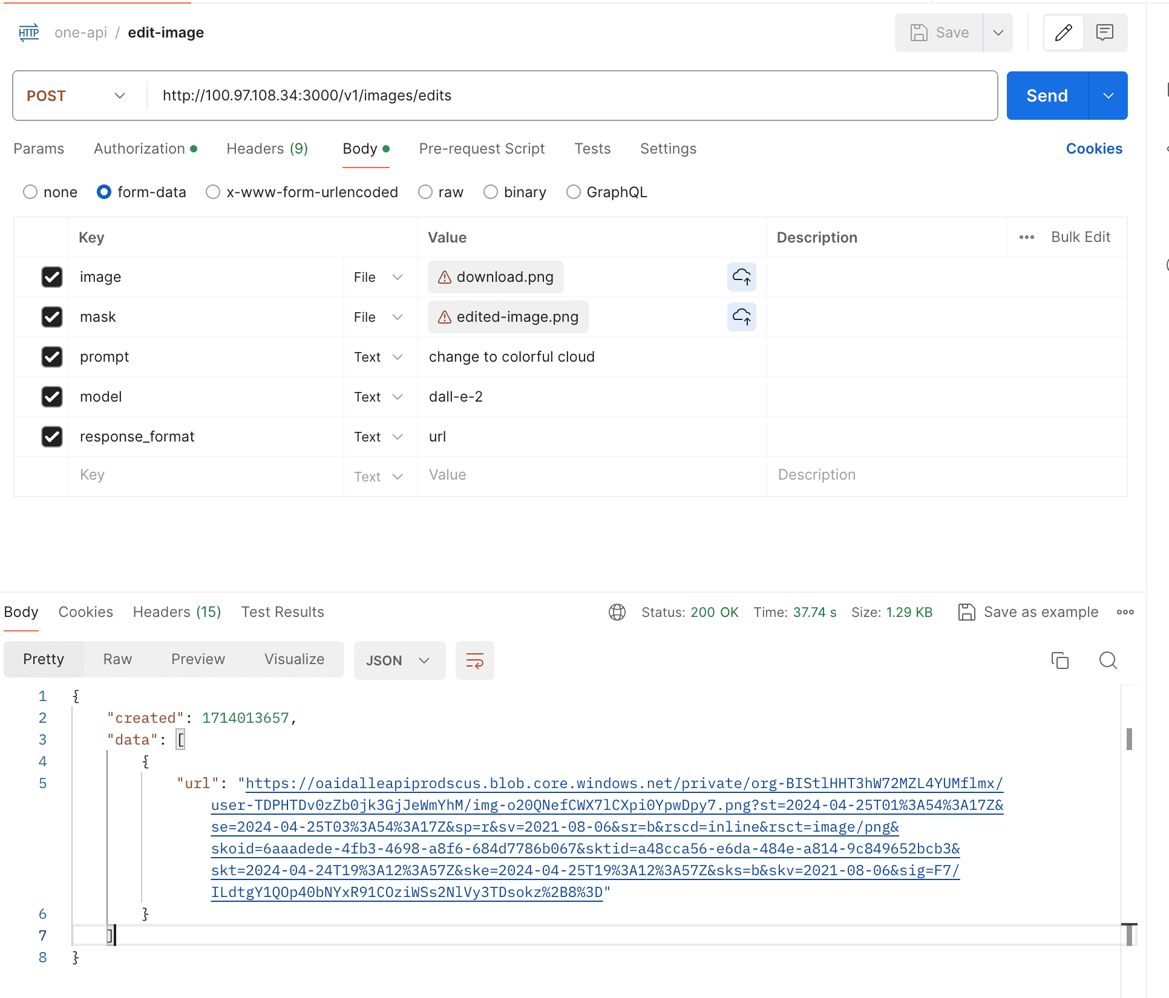Viewport: 1169px width, 998px height.
Task: Open the Send button dropdown arrow
Action: pos(1108,96)
